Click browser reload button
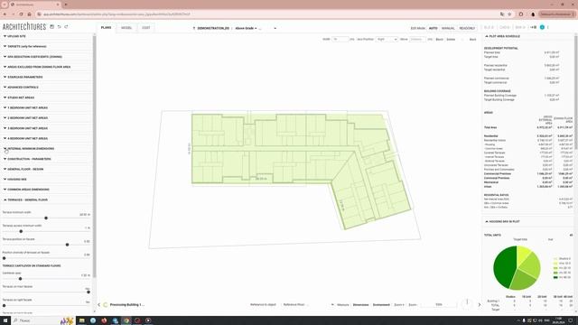 (21, 14)
